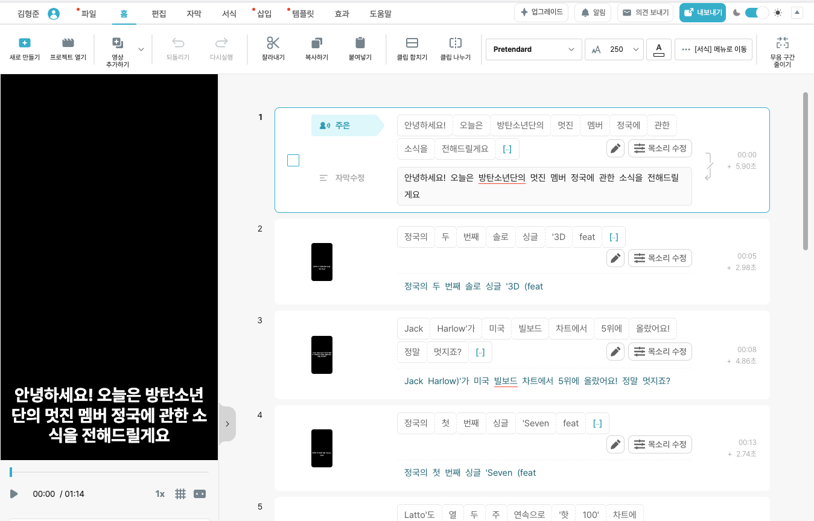The image size is (814, 521).
Task: Undo with the 되돌리기 icon
Action: 178,43
